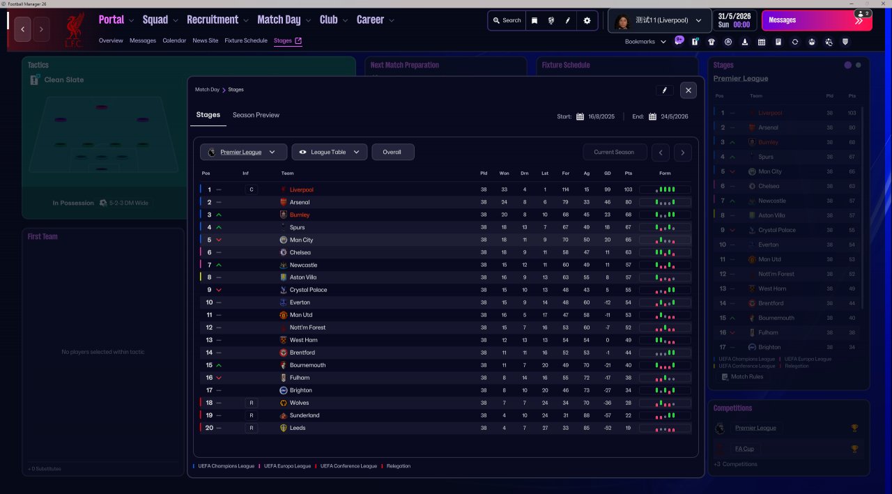Click the edit pencil button in Stages dialog
Image resolution: width=892 pixels, height=494 pixels.
pyautogui.click(x=664, y=90)
